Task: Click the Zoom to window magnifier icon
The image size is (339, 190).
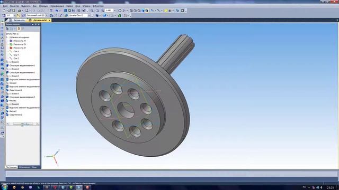Action: point(102,11)
